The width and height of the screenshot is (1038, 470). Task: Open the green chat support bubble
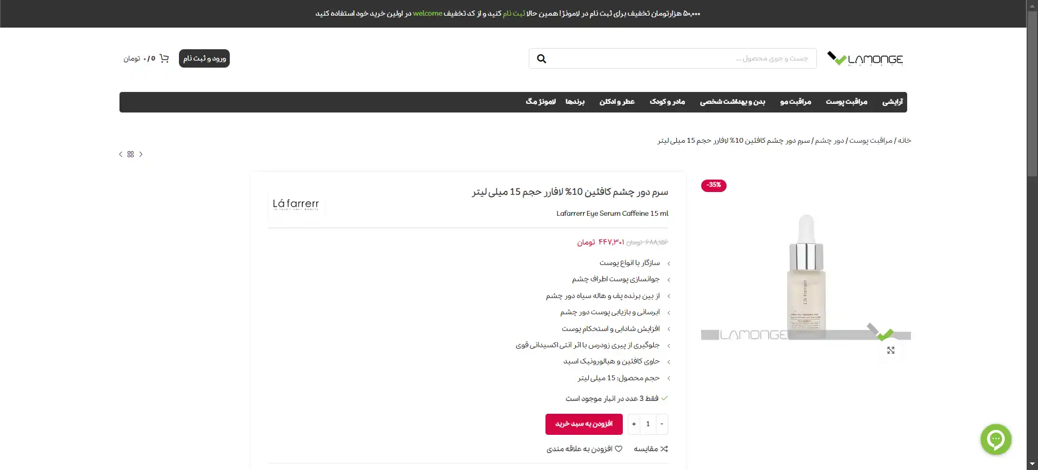(x=996, y=439)
